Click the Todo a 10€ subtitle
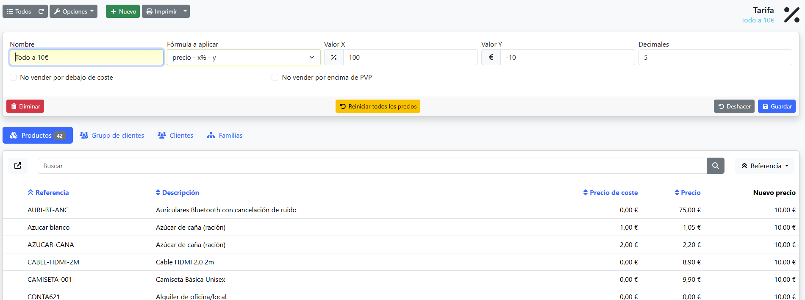This screenshot has height=300, width=805. click(757, 20)
